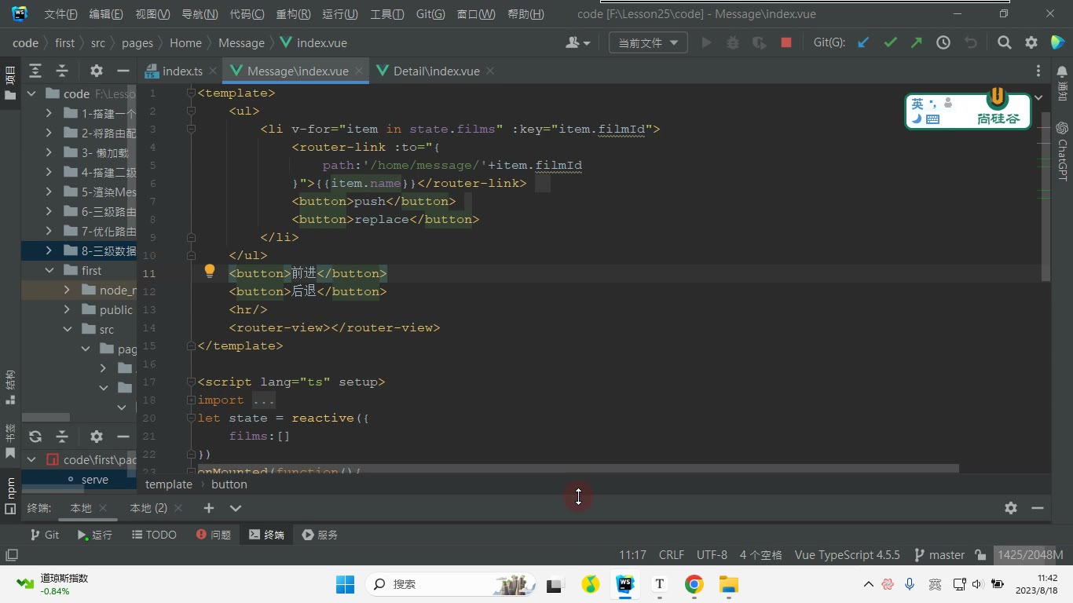Add a new terminal tab with plus
This screenshot has width=1073, height=603.
tap(208, 508)
